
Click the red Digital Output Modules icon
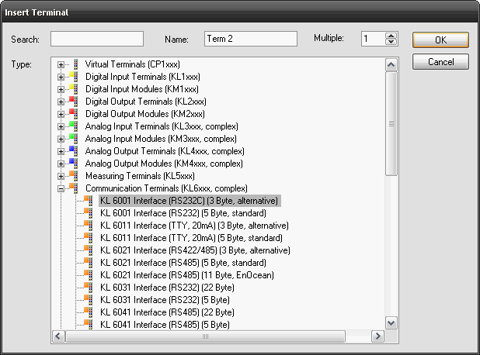74,114
